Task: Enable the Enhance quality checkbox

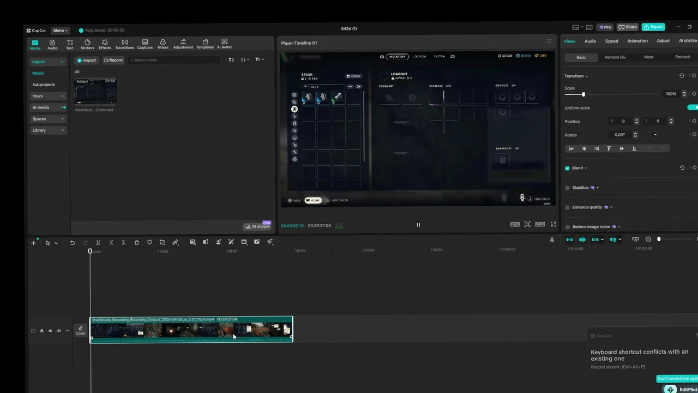Action: 568,207
